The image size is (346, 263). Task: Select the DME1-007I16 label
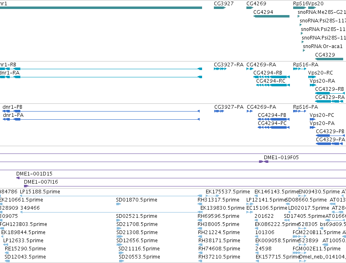tap(41, 182)
